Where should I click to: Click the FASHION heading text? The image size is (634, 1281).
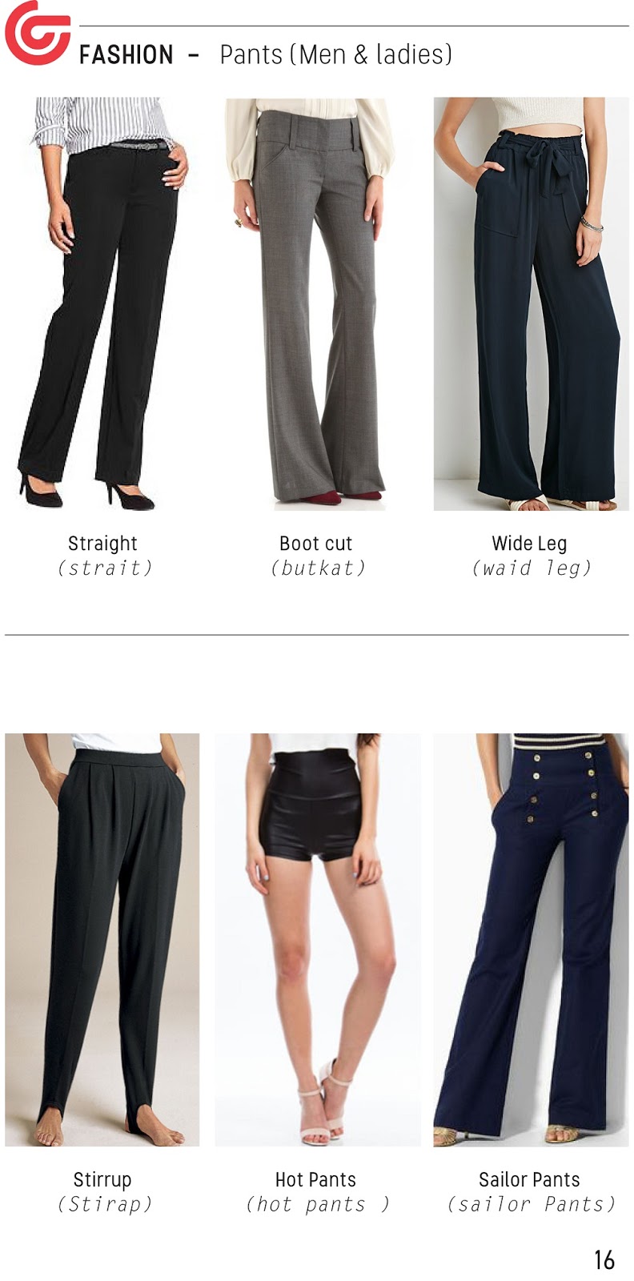coord(126,54)
